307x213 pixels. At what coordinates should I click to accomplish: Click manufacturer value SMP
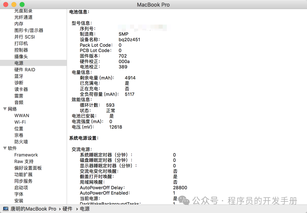click(124, 34)
